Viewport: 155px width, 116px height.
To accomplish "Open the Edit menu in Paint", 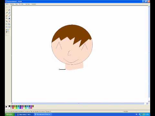I will click(x=12, y=4).
